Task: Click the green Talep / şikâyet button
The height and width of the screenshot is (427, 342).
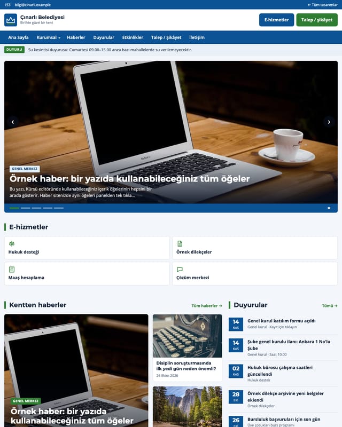Action: [x=317, y=20]
